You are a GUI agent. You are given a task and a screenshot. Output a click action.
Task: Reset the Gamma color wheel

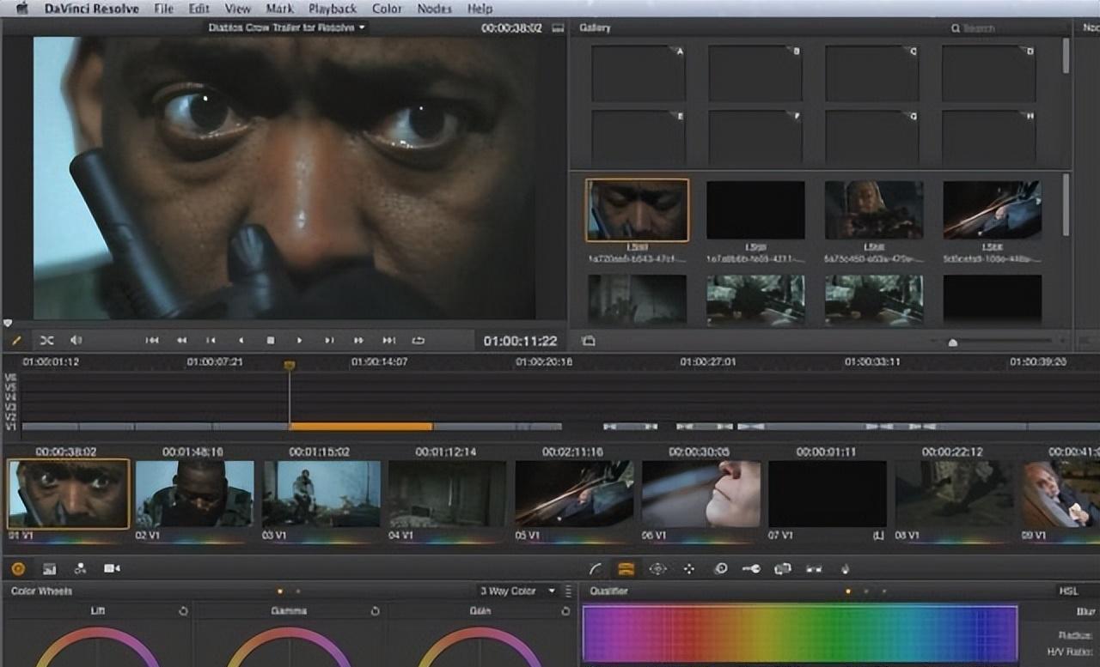tap(375, 611)
